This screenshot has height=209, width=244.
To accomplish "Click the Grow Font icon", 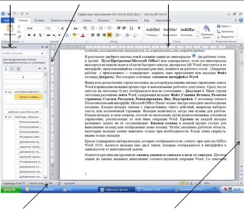I will pos(62,28).
